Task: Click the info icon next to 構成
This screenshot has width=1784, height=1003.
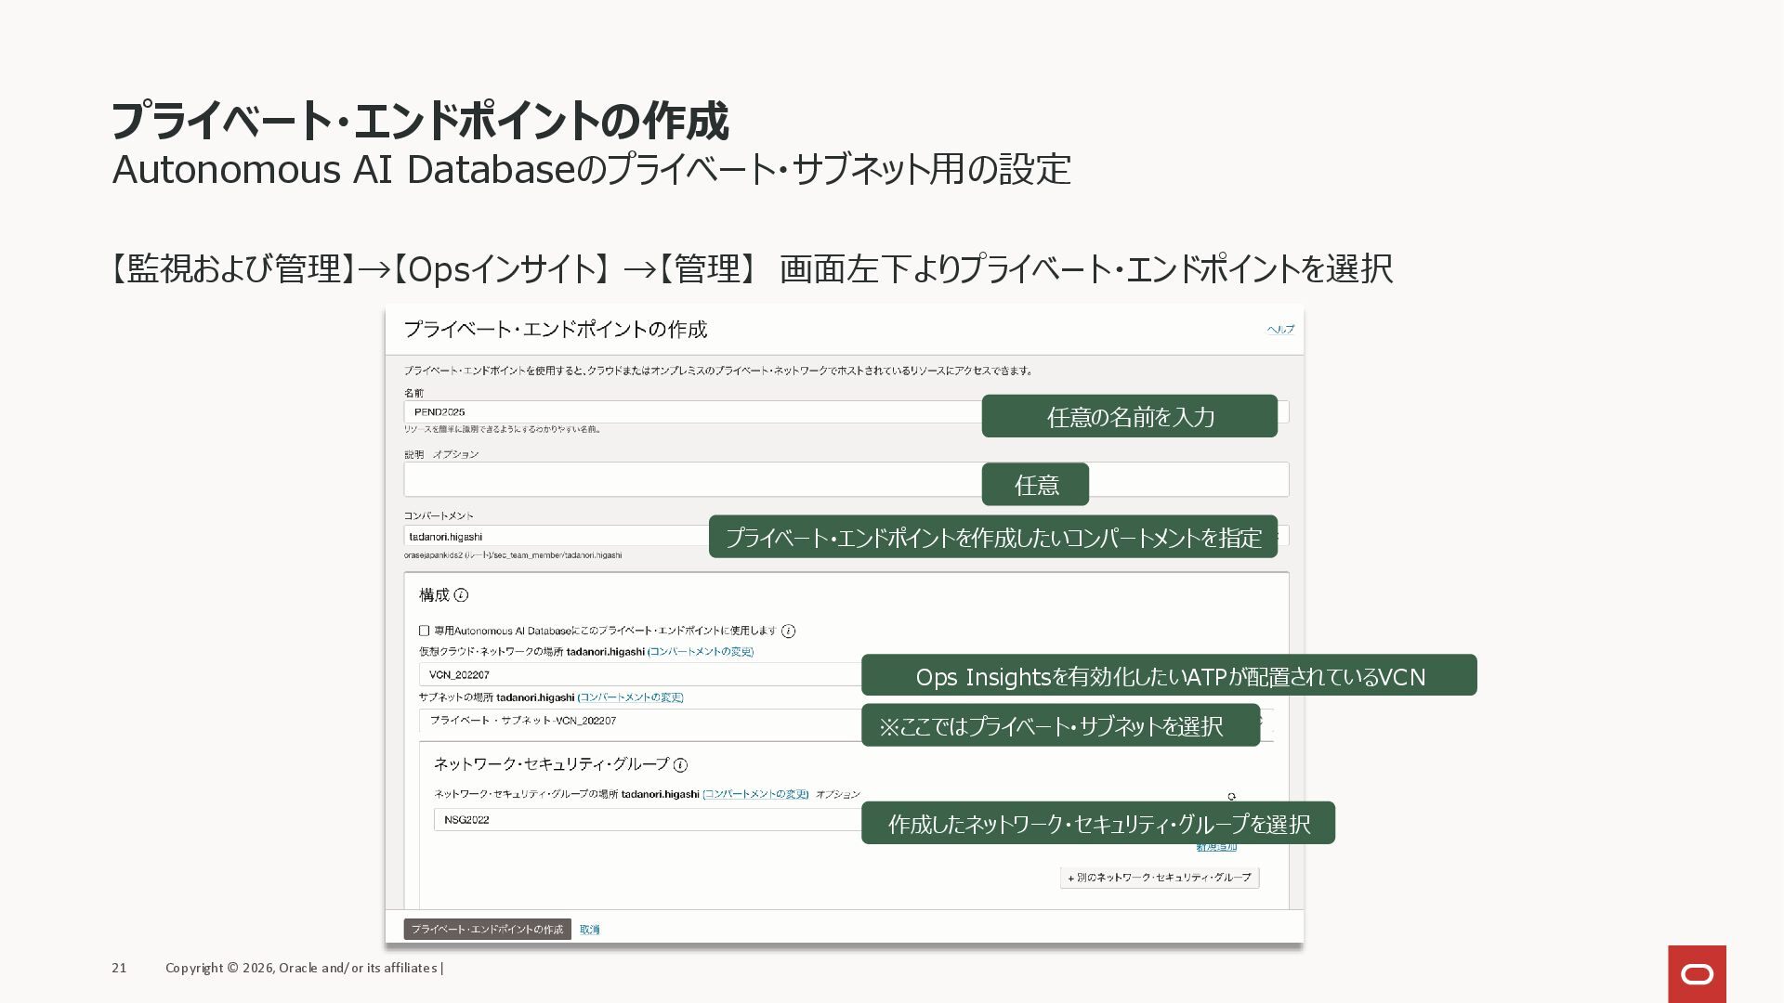Action: [461, 595]
